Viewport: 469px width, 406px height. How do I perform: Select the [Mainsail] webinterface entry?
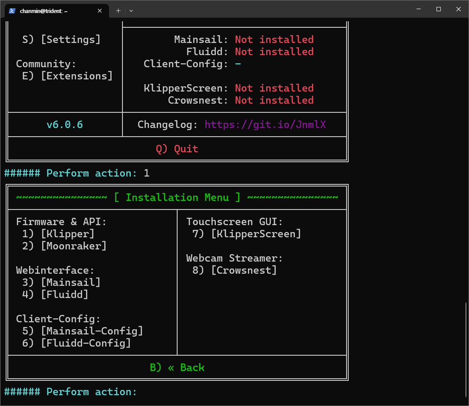[x=70, y=282]
